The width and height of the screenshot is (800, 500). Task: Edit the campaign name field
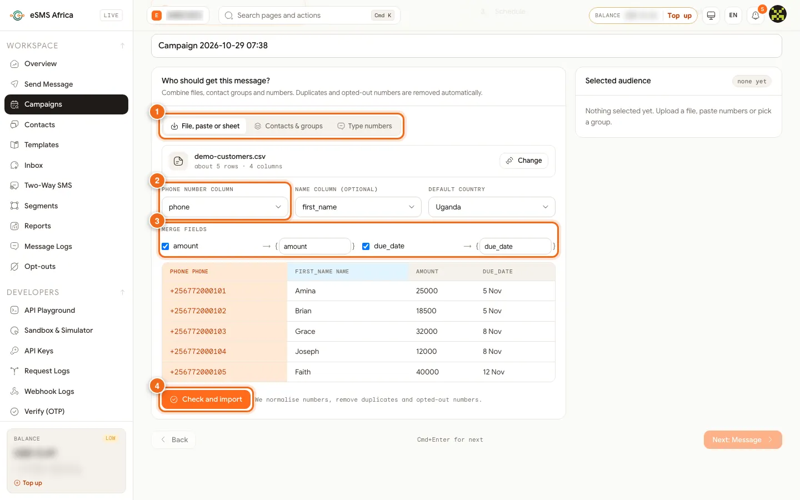(x=467, y=46)
